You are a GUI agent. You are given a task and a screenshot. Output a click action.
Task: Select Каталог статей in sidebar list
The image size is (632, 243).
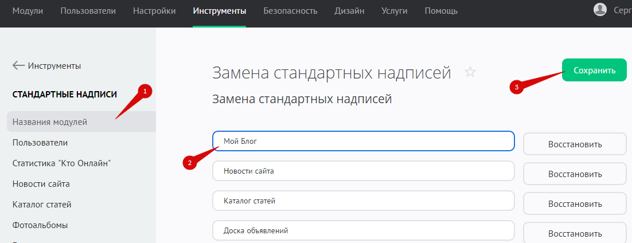(x=42, y=205)
